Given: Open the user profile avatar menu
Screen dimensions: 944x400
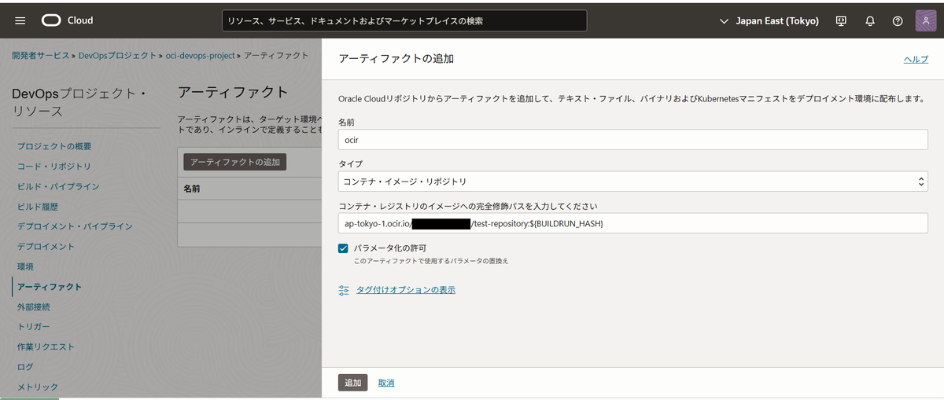Looking at the screenshot, I should pyautogui.click(x=926, y=21).
